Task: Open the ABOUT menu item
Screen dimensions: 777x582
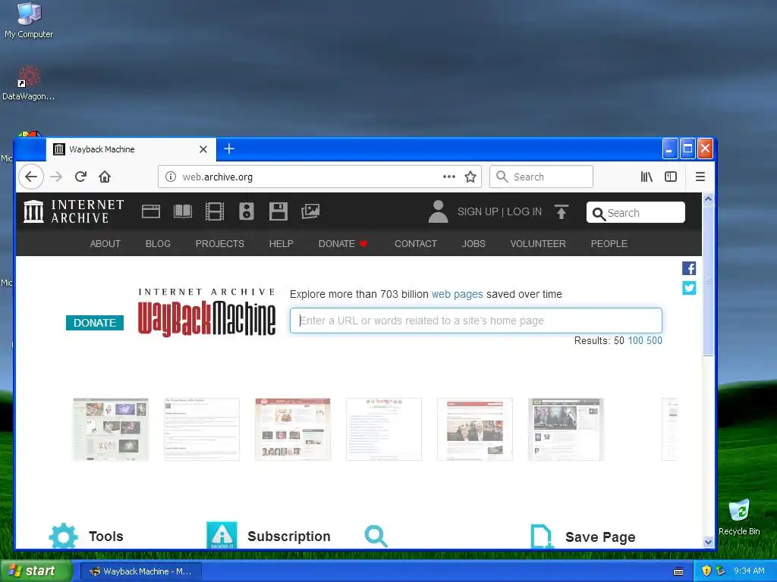Action: (105, 243)
